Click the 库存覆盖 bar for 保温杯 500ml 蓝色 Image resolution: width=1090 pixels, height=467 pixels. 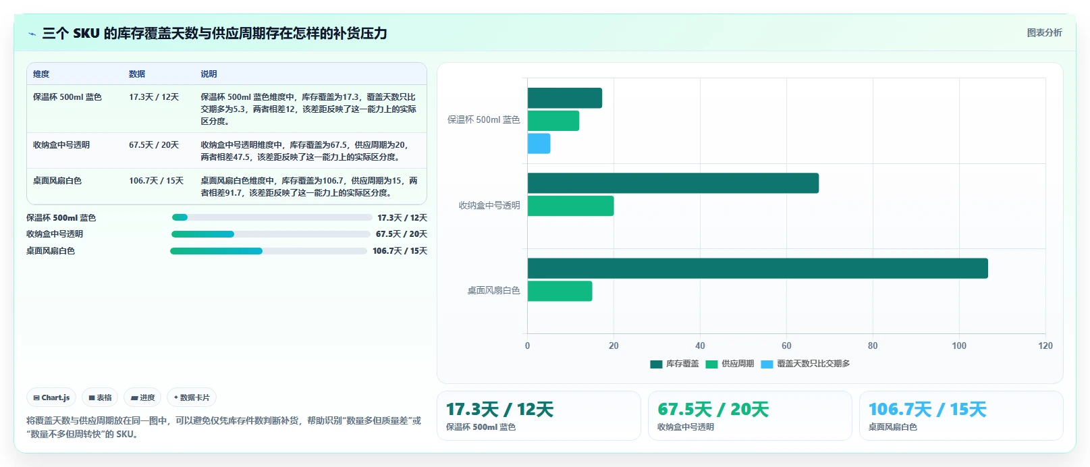[565, 98]
